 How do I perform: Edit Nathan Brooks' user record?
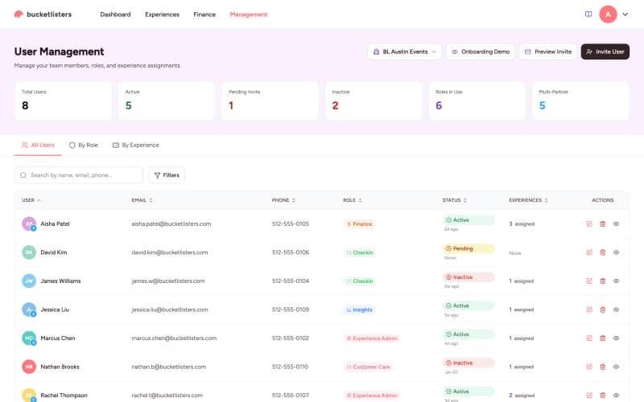[x=589, y=367]
